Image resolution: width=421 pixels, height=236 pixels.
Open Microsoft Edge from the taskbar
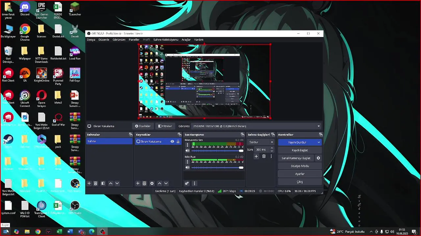pos(92,232)
